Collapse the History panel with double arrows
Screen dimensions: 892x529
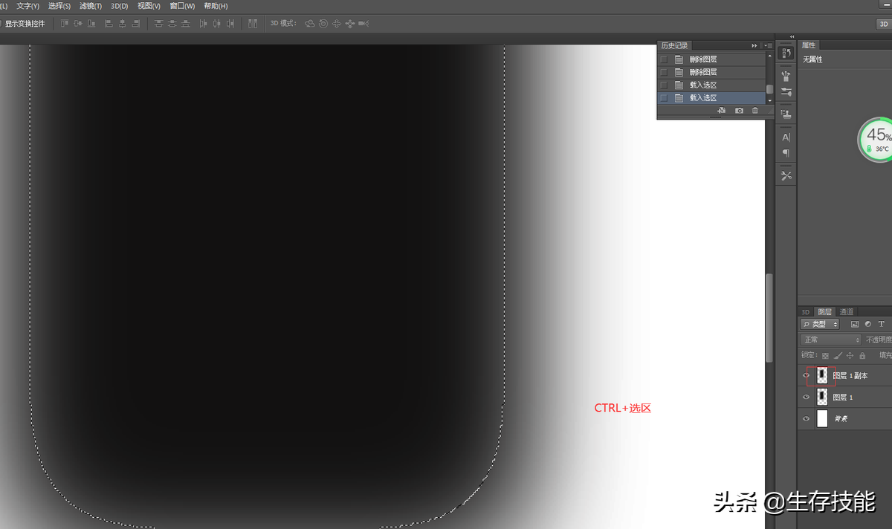tap(754, 46)
